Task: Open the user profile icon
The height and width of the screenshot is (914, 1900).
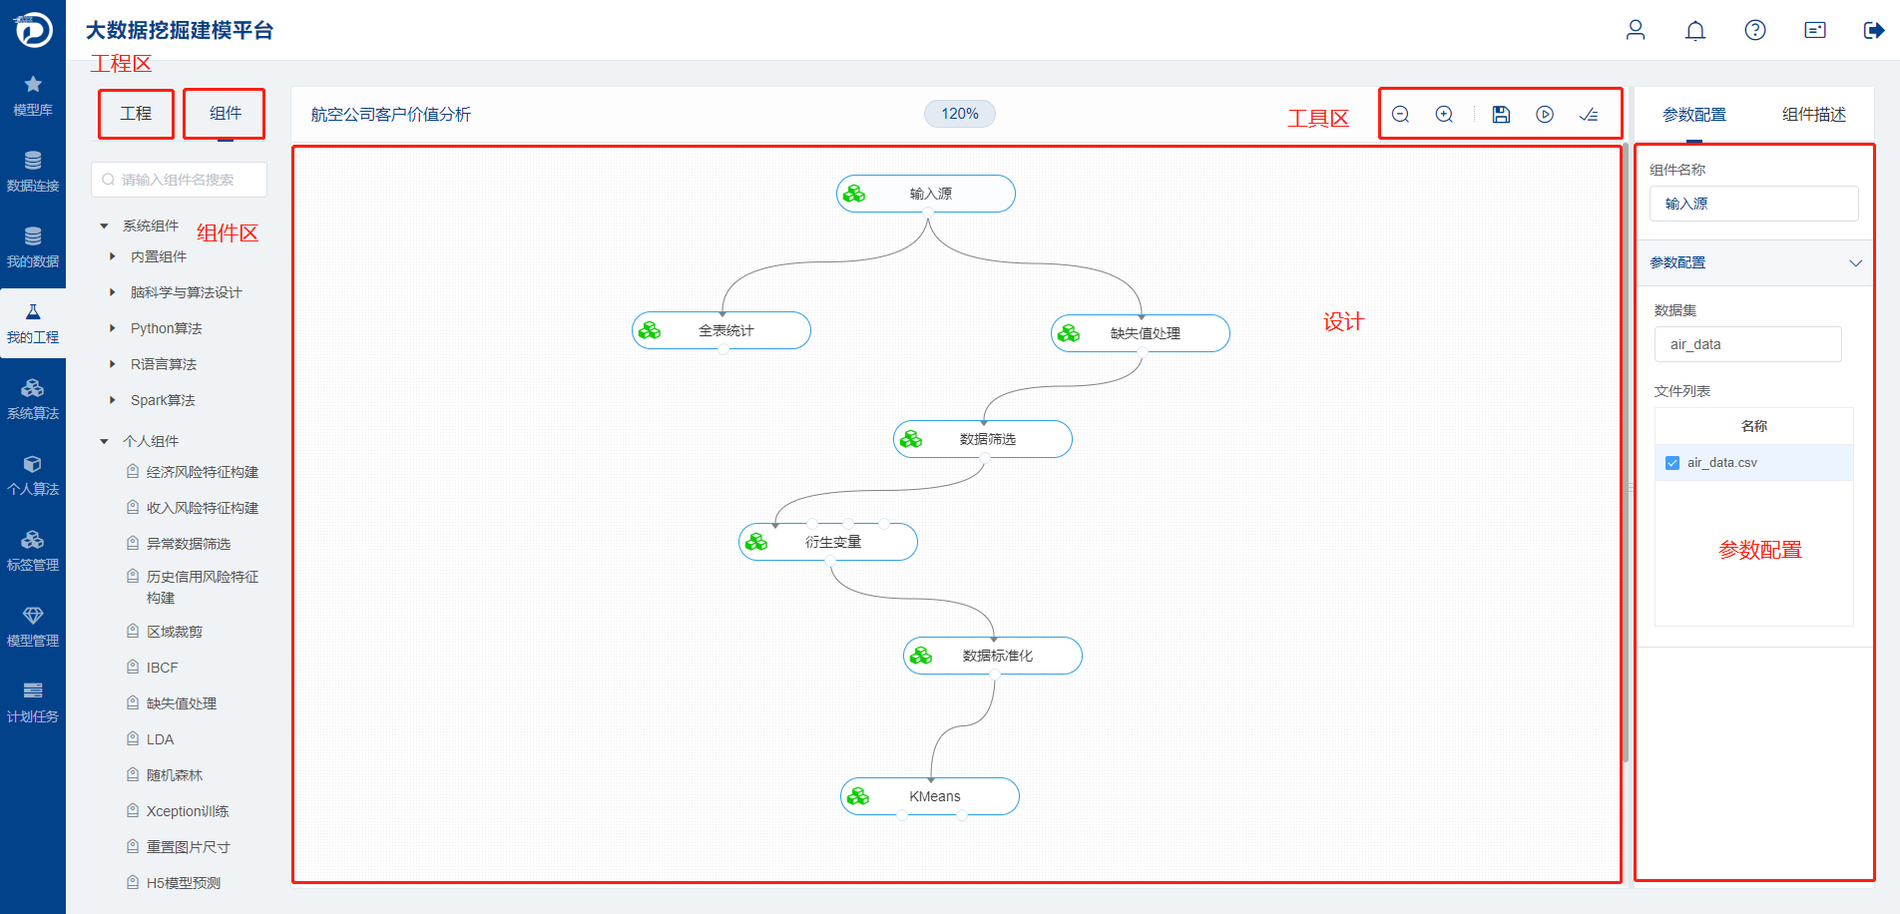Action: (1636, 30)
